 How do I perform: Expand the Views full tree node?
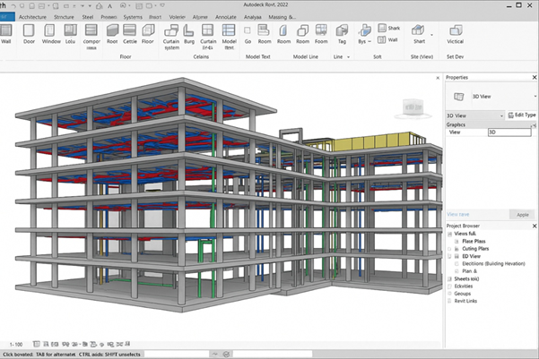449,234
